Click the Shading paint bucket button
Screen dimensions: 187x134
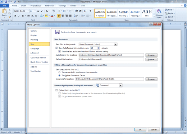pyautogui.click(x=82, y=16)
